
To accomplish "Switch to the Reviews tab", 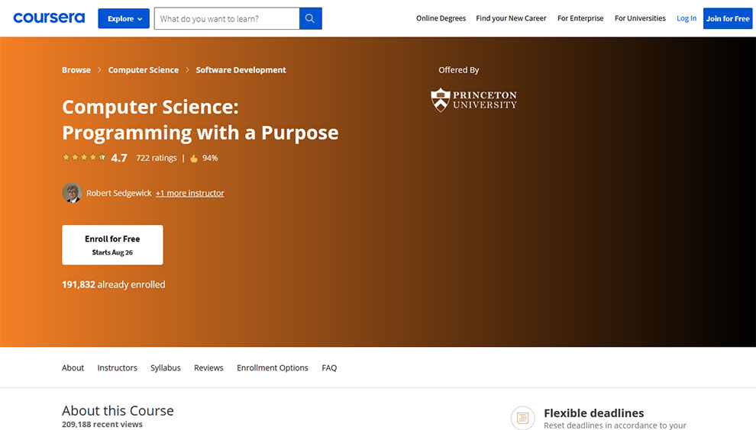I will [208, 367].
